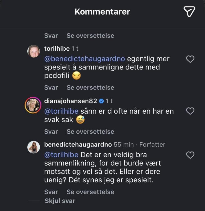Like dianajohansen82's comment with the heart
Screen dimensions: 205x211
pos(191,111)
